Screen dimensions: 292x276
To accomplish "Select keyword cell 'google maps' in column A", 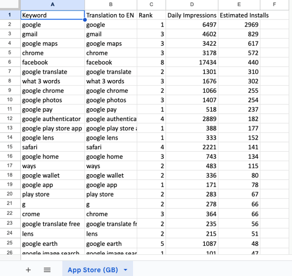I will pos(52,43).
